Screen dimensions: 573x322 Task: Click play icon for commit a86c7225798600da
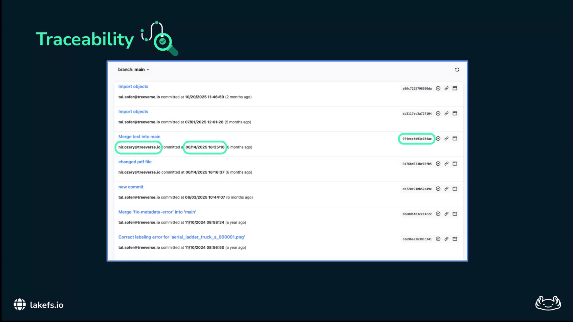[x=438, y=88]
